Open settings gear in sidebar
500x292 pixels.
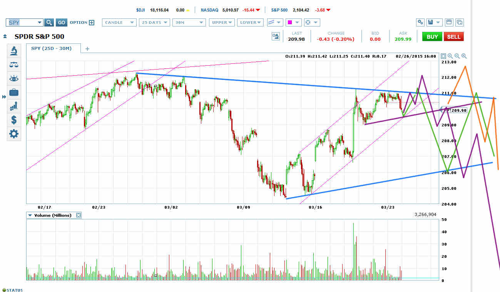point(14,134)
